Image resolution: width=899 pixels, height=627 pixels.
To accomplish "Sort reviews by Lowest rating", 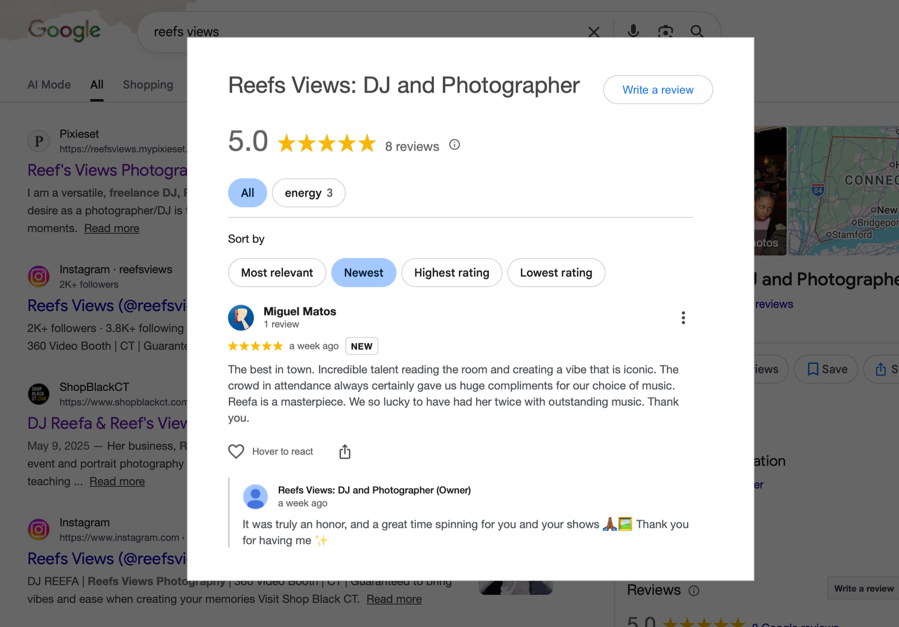I will (x=556, y=273).
